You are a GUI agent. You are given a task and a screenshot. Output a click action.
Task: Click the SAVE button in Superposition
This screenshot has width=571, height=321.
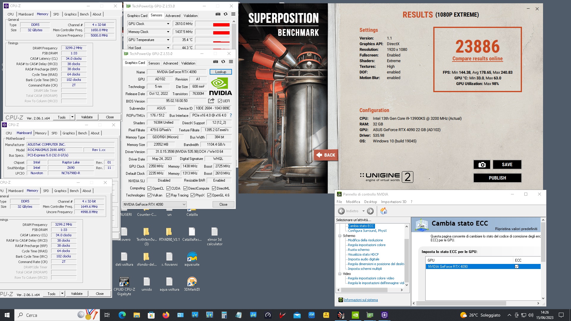tap(507, 164)
